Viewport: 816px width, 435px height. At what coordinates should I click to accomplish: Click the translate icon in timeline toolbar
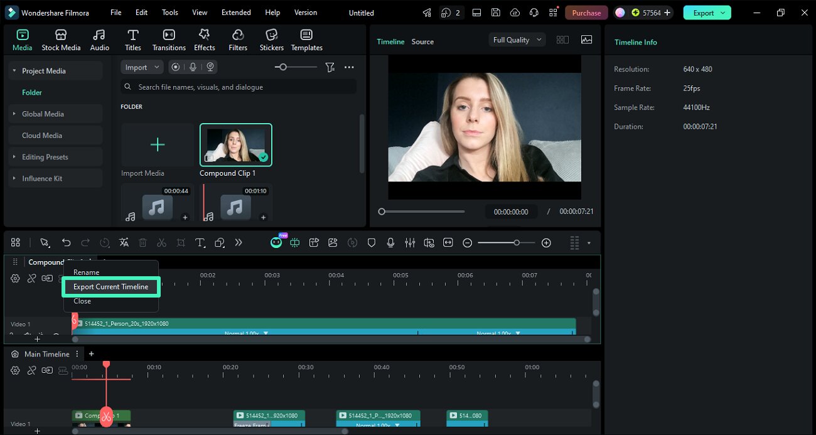point(124,242)
